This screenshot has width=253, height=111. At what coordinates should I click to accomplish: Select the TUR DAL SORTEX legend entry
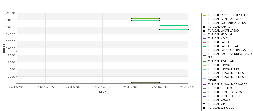[217, 88]
